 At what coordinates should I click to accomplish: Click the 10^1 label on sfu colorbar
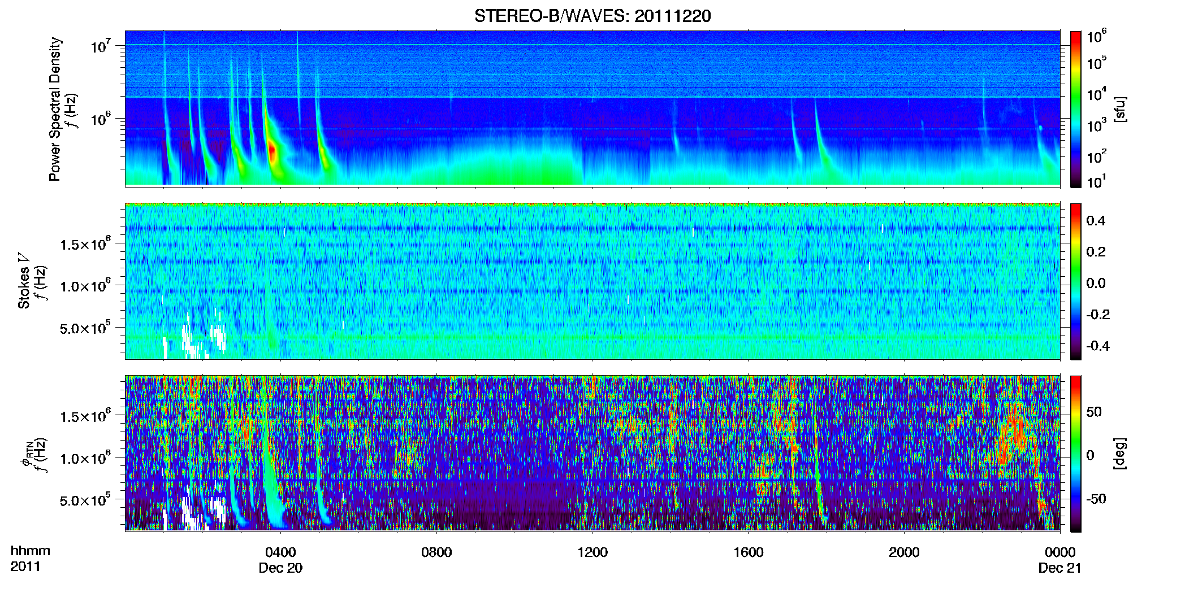[x=1096, y=181]
